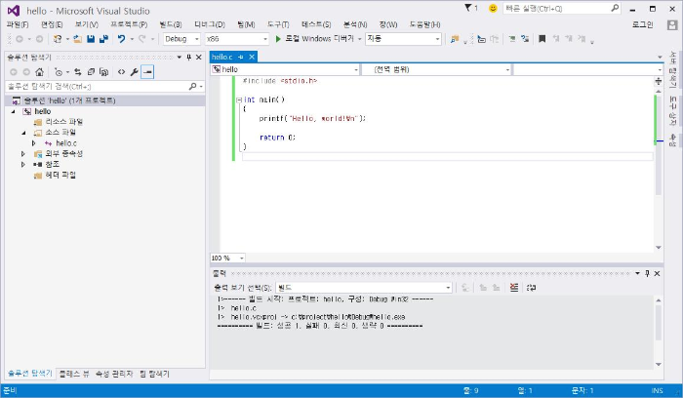Image resolution: width=683 pixels, height=398 pixels.
Task: Open the 파일(F) menu
Action: point(18,24)
